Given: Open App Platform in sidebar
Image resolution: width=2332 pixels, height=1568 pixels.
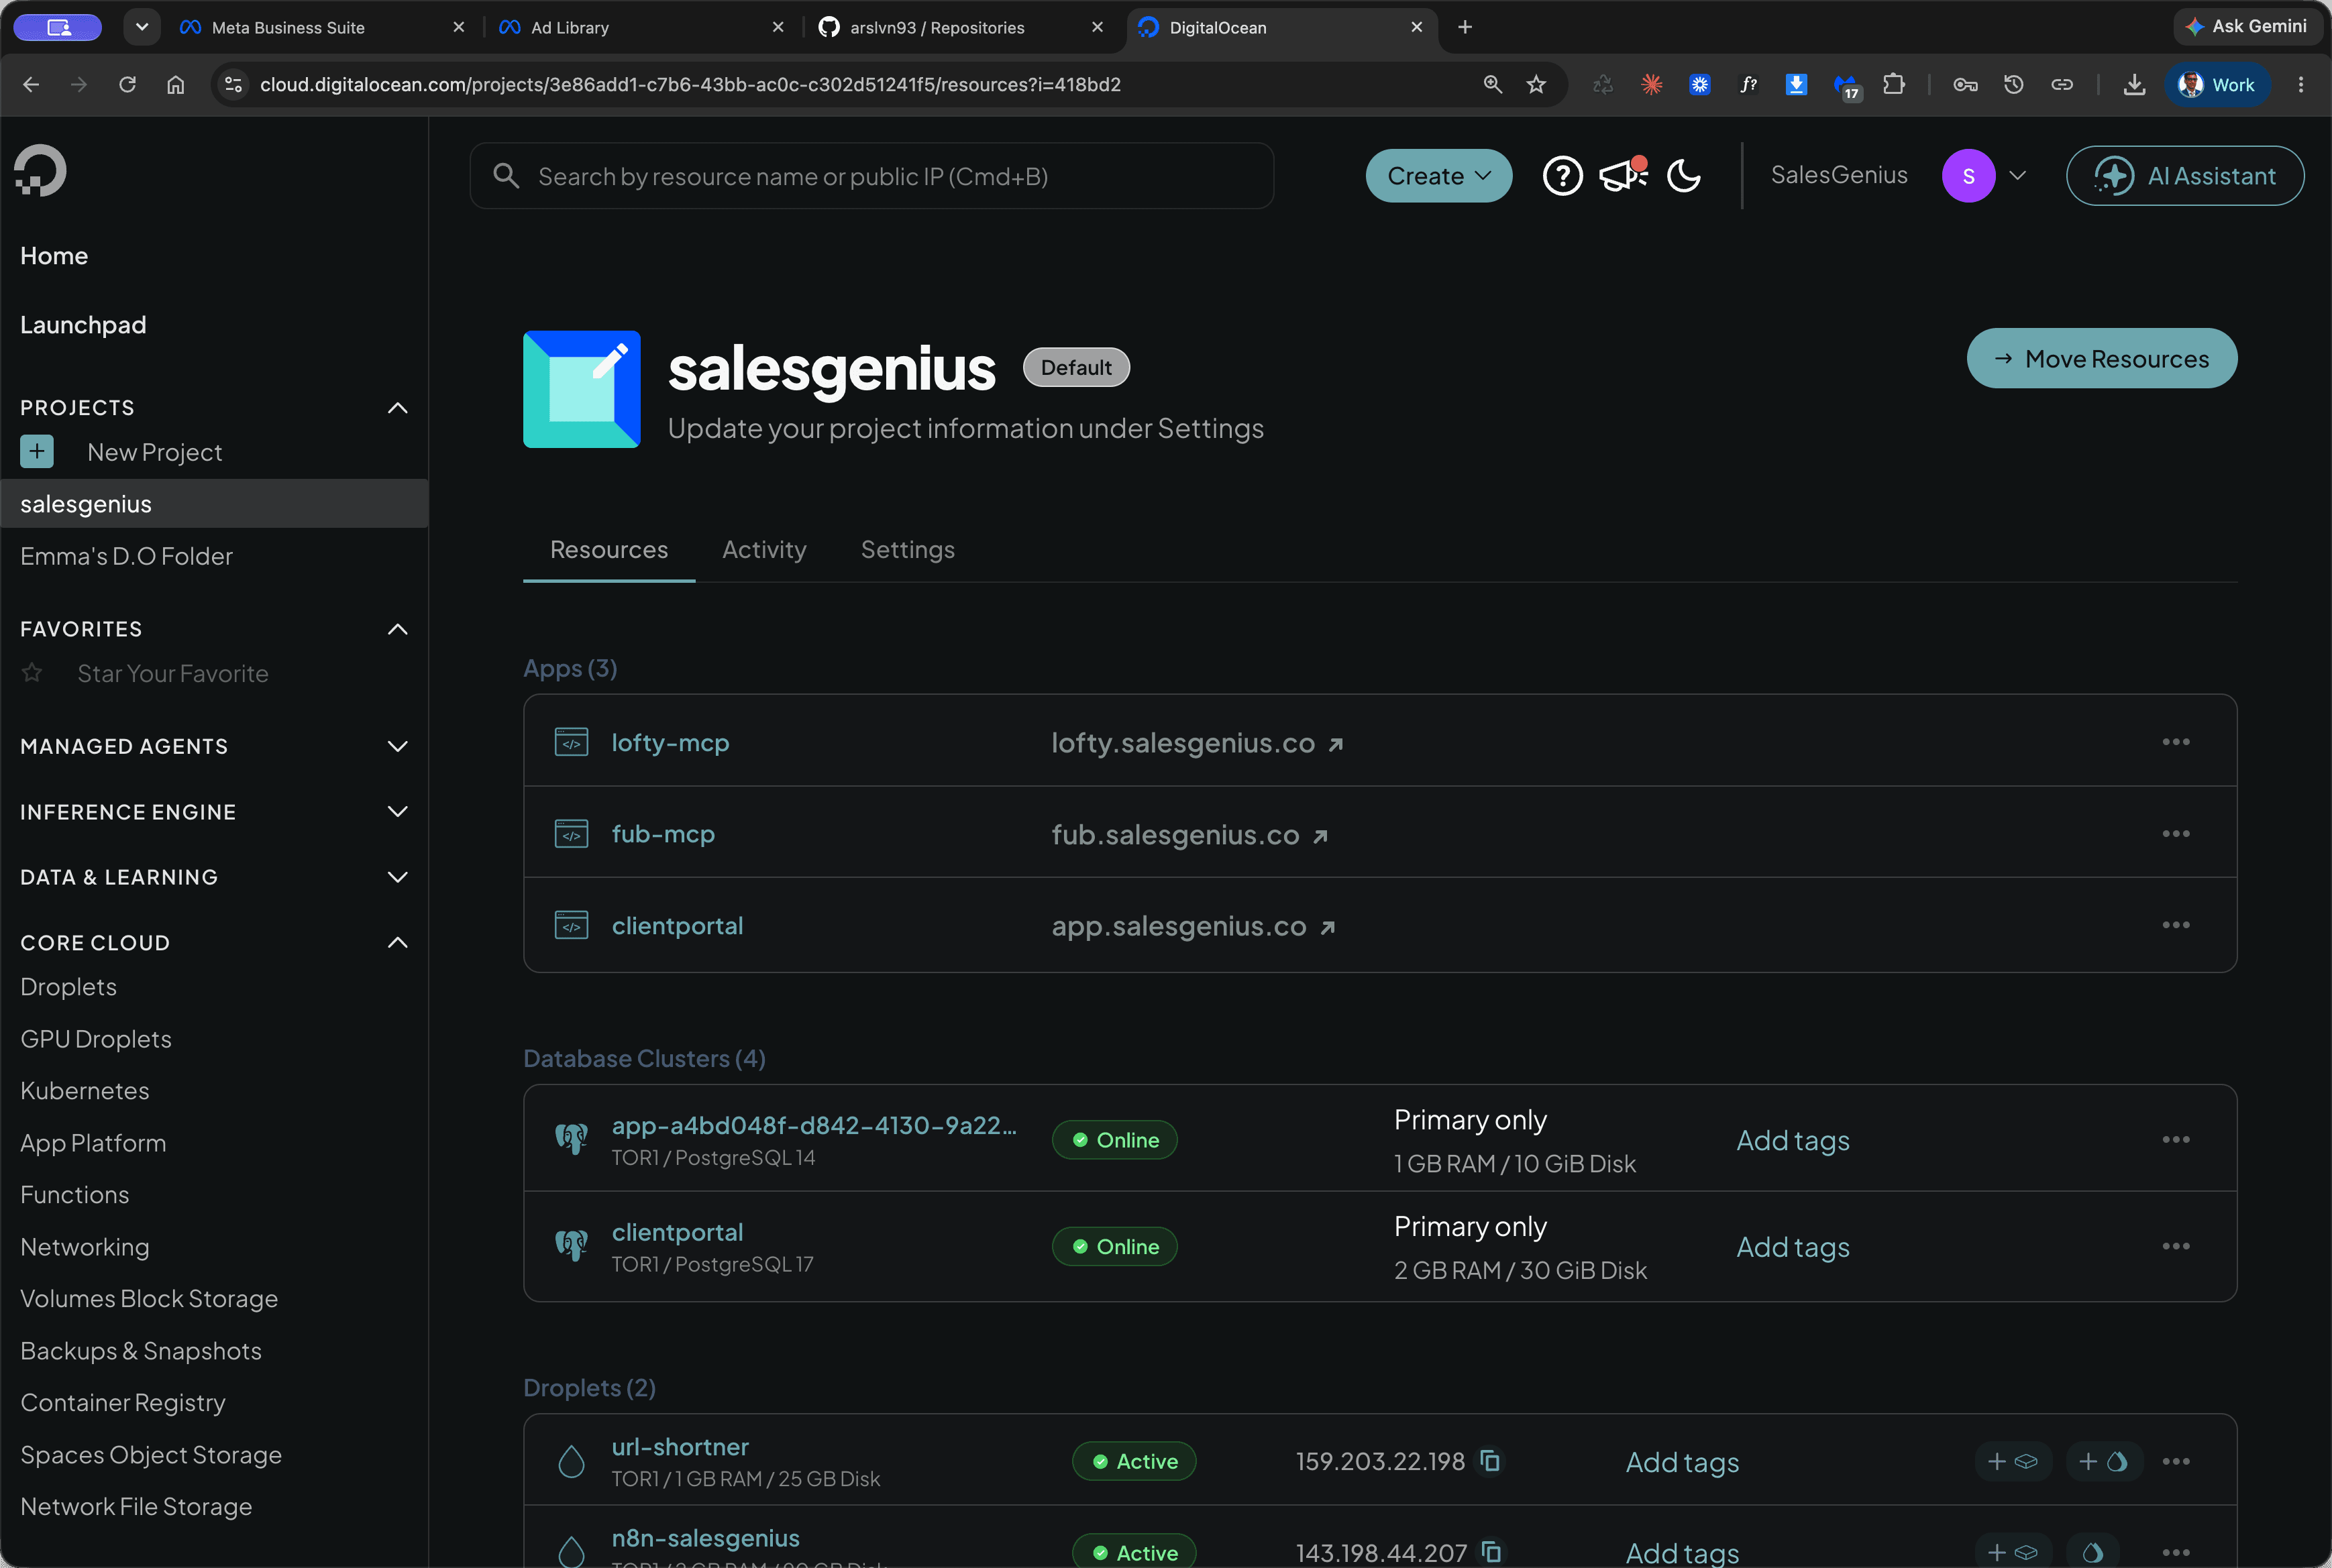Looking at the screenshot, I should point(93,1143).
